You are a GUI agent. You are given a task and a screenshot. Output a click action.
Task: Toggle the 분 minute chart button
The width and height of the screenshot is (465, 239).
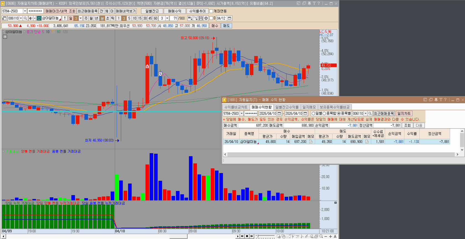click(x=102, y=18)
